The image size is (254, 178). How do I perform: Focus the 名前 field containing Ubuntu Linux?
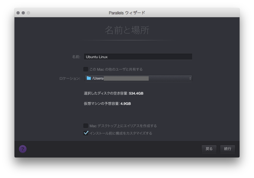pos(138,57)
